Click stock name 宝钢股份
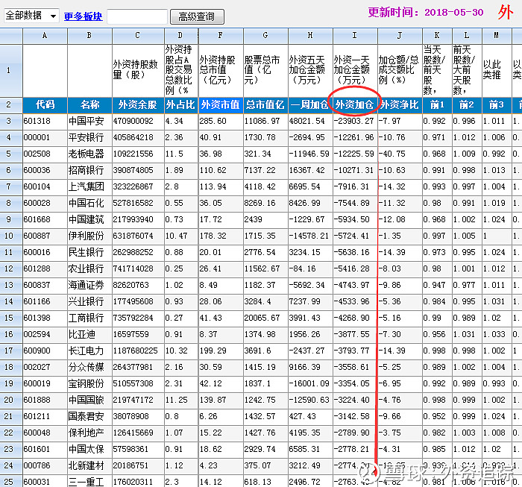 click(x=86, y=383)
